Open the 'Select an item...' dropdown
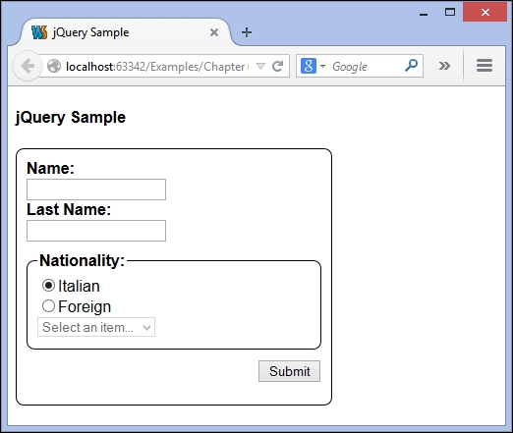The image size is (513, 433). point(96,327)
